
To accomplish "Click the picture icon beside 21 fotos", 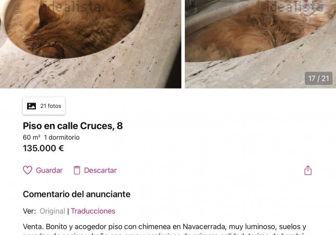I will click(31, 106).
